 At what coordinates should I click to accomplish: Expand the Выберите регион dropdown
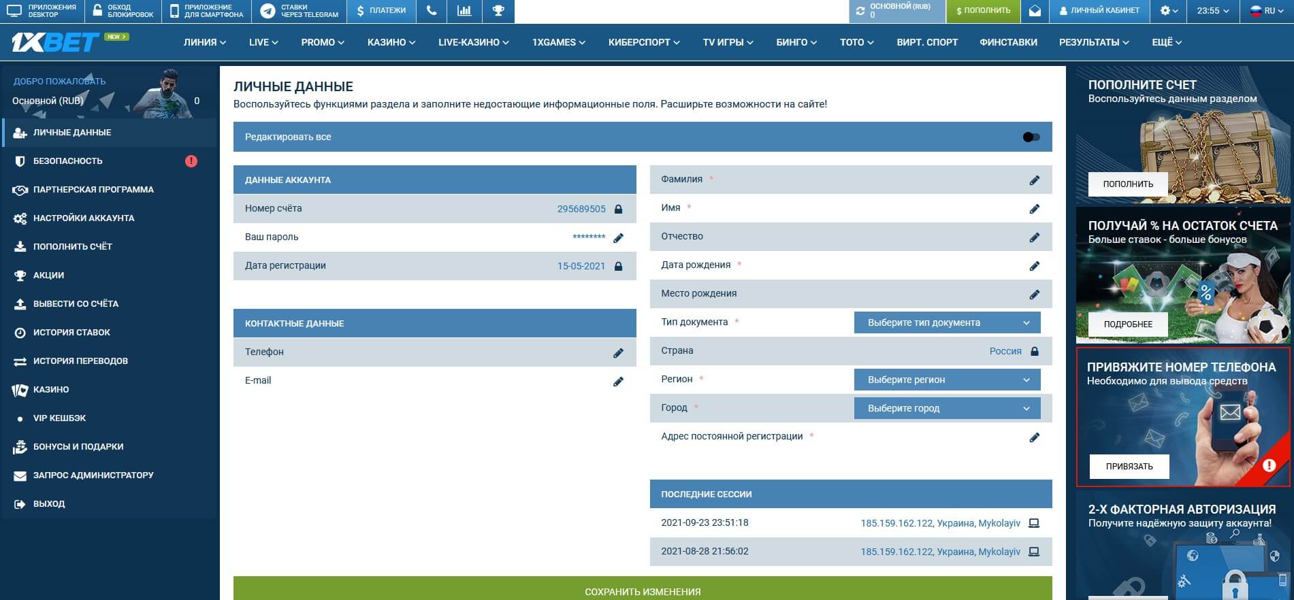pyautogui.click(x=947, y=380)
